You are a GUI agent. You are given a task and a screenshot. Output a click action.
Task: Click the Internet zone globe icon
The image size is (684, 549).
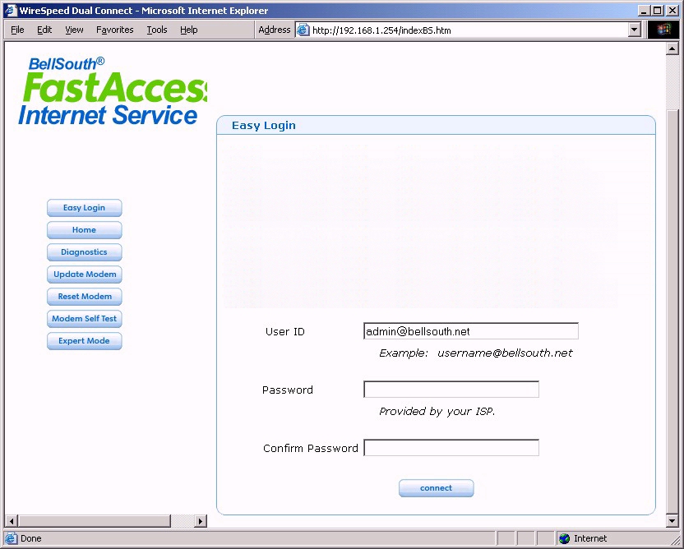coord(565,538)
